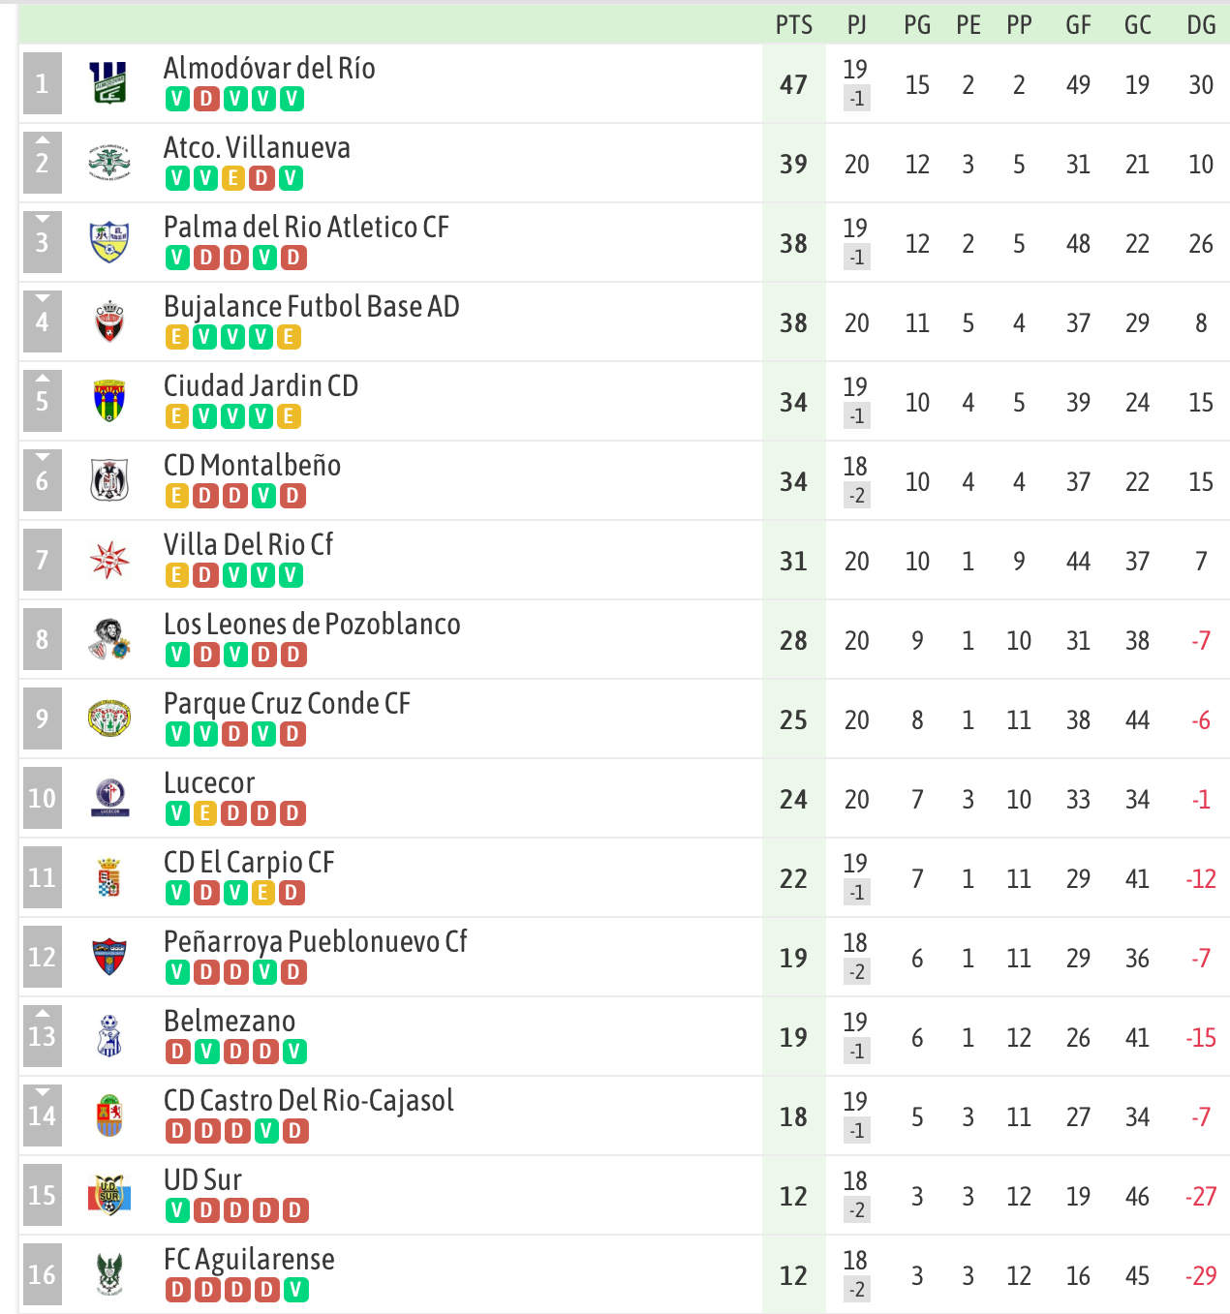Sort the table by GF column
The height and width of the screenshot is (1314, 1230).
pos(1078,25)
